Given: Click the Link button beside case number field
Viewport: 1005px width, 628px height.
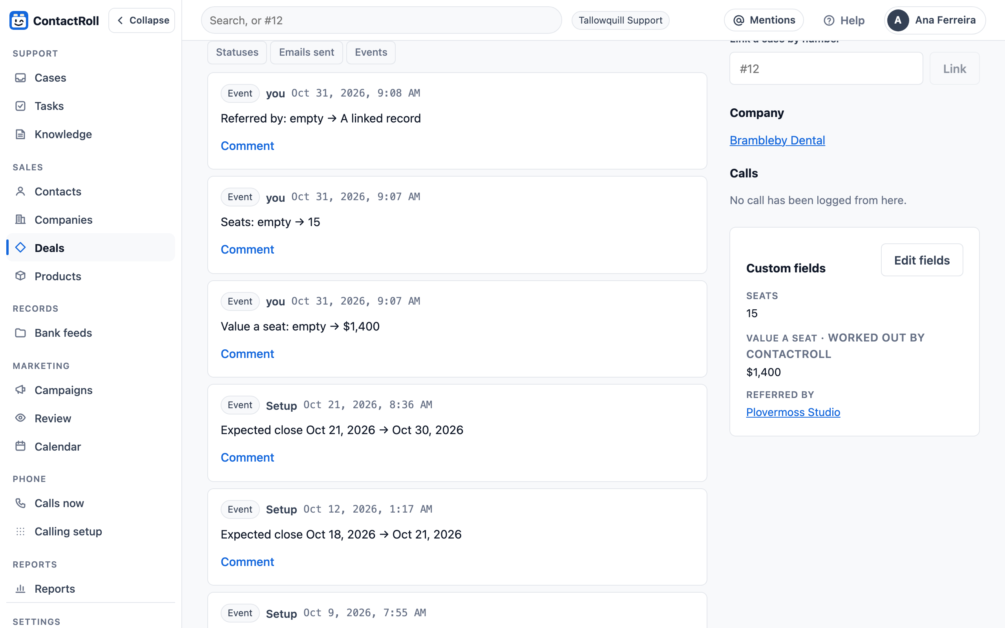Looking at the screenshot, I should pos(954,69).
